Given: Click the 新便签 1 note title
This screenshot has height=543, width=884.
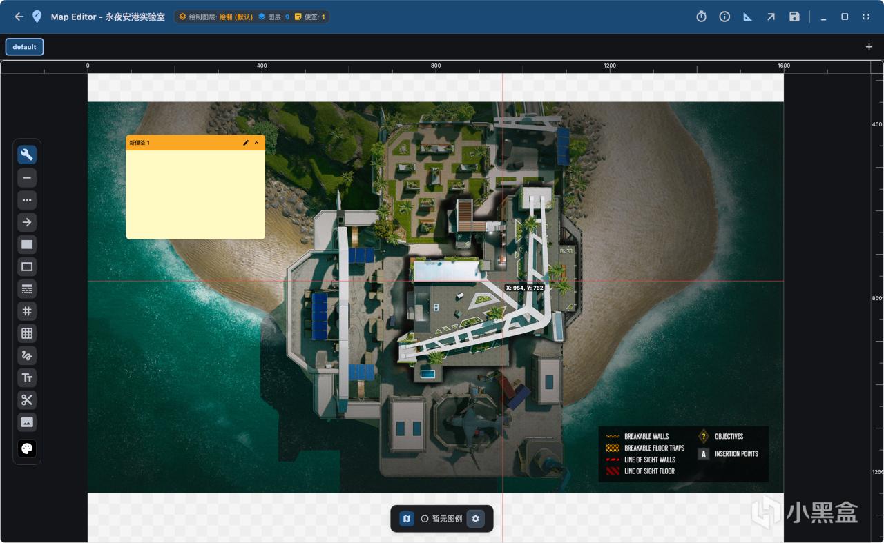Looking at the screenshot, I should point(140,143).
